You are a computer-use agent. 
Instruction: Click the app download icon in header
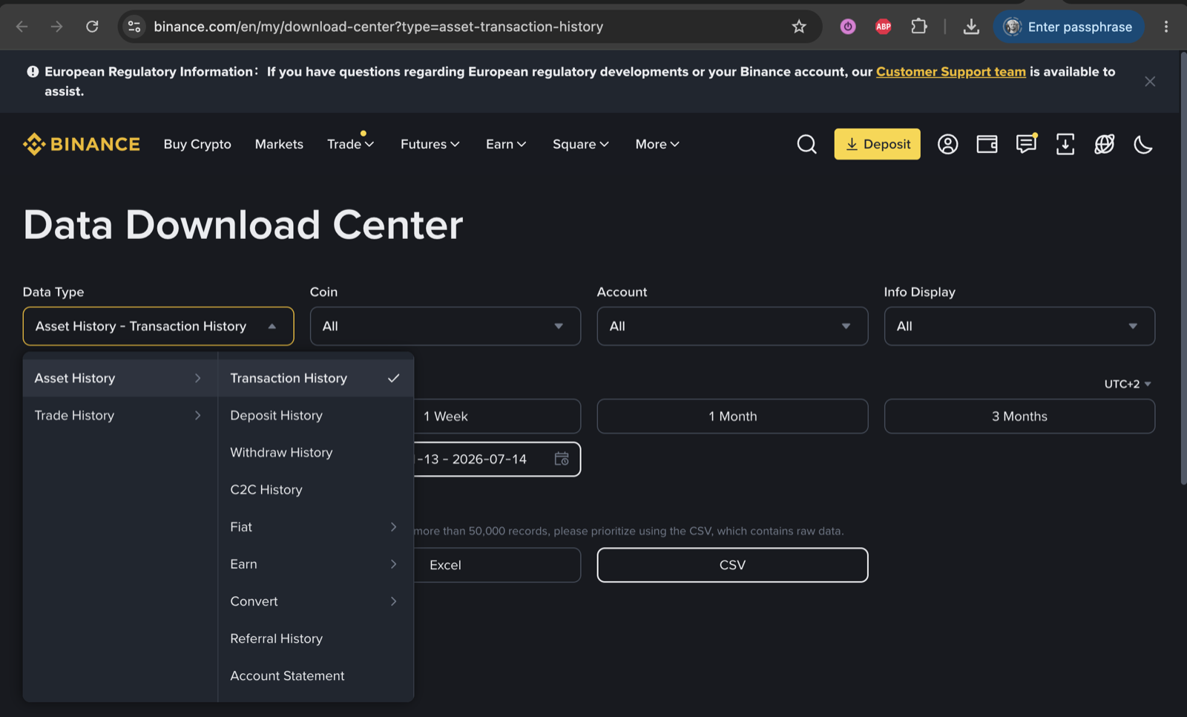pyautogui.click(x=1065, y=144)
